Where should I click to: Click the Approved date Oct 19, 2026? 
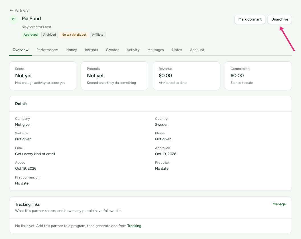[166, 154]
